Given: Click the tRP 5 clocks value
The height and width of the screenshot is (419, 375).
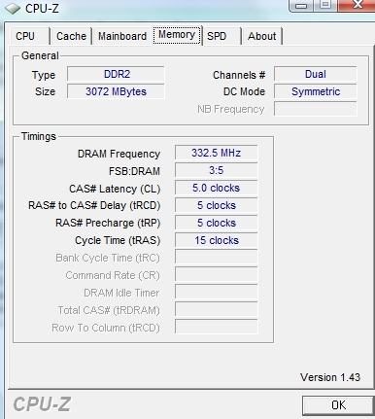Looking at the screenshot, I should (x=217, y=223).
